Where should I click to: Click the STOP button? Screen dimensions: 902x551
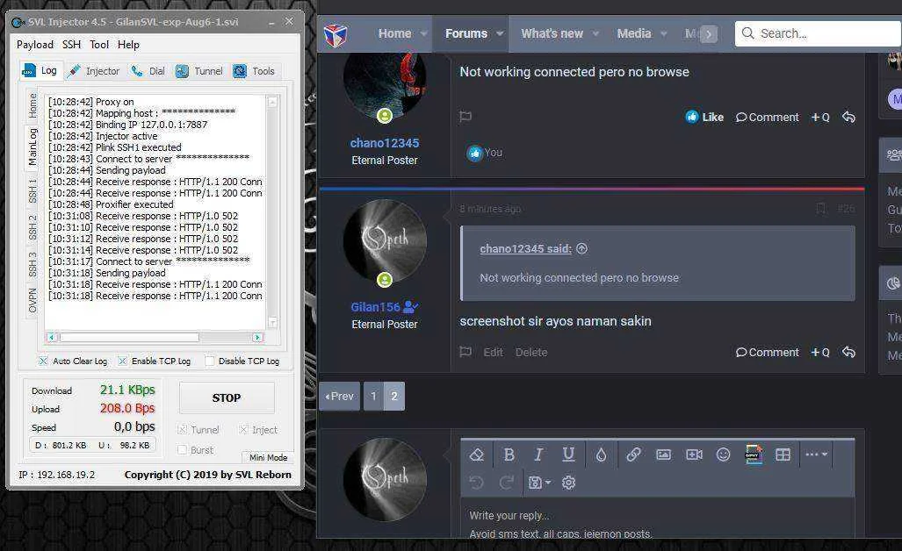227,397
